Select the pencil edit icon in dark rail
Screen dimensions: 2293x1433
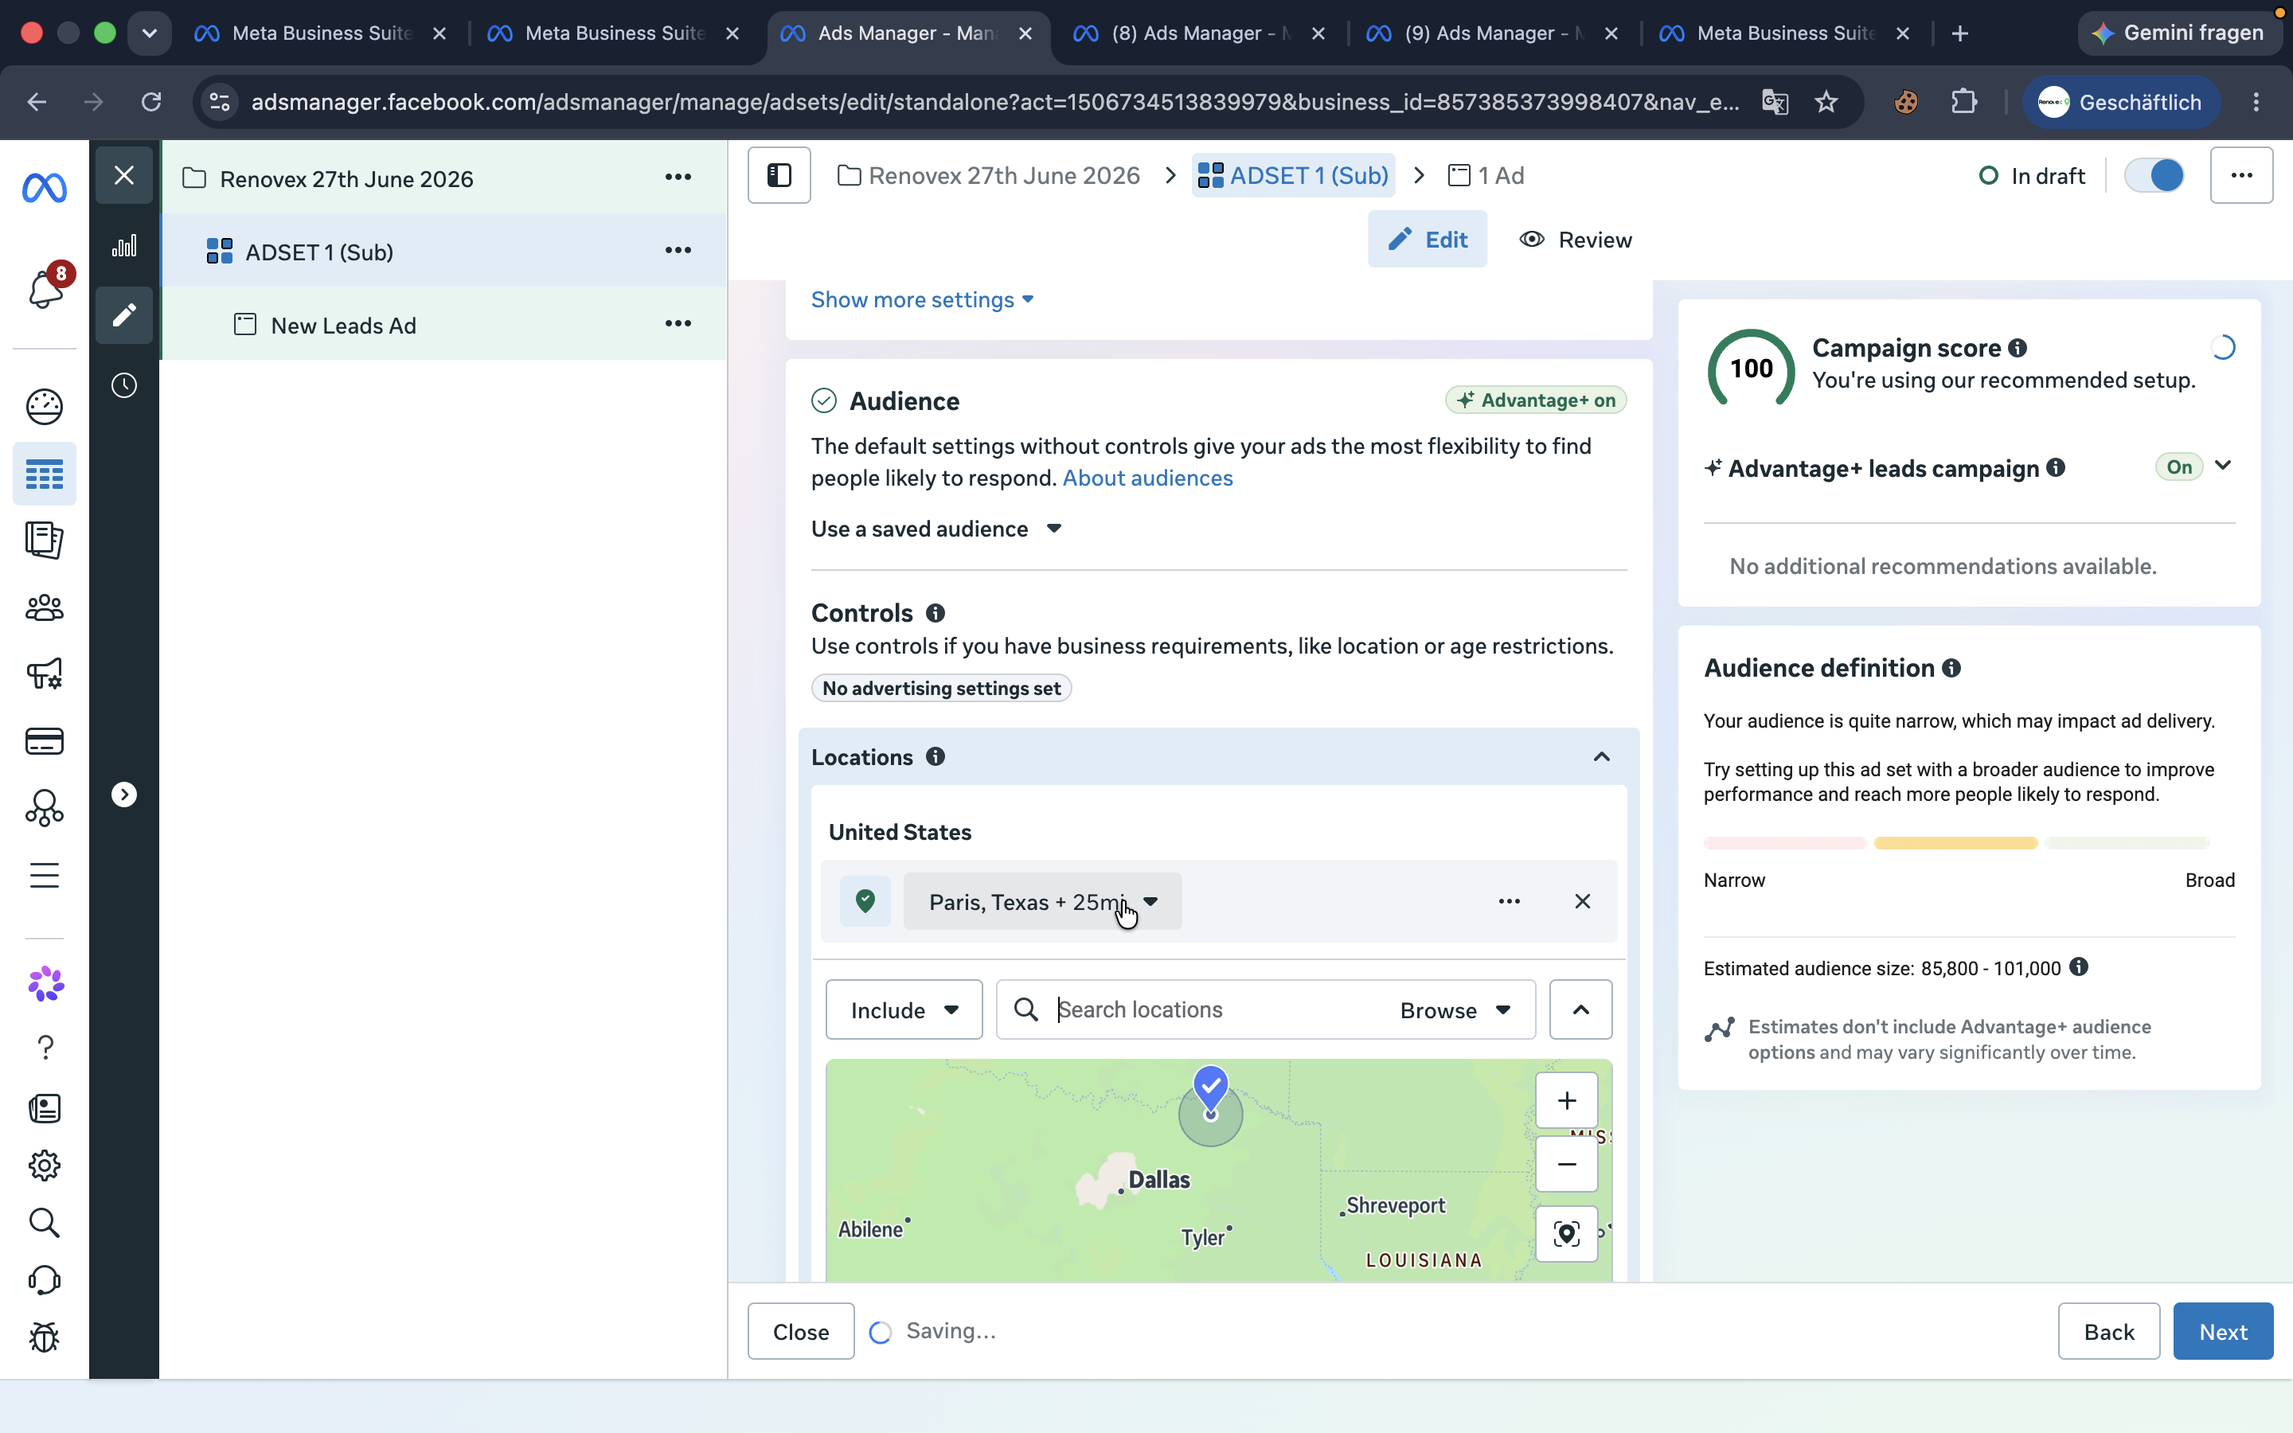click(124, 314)
